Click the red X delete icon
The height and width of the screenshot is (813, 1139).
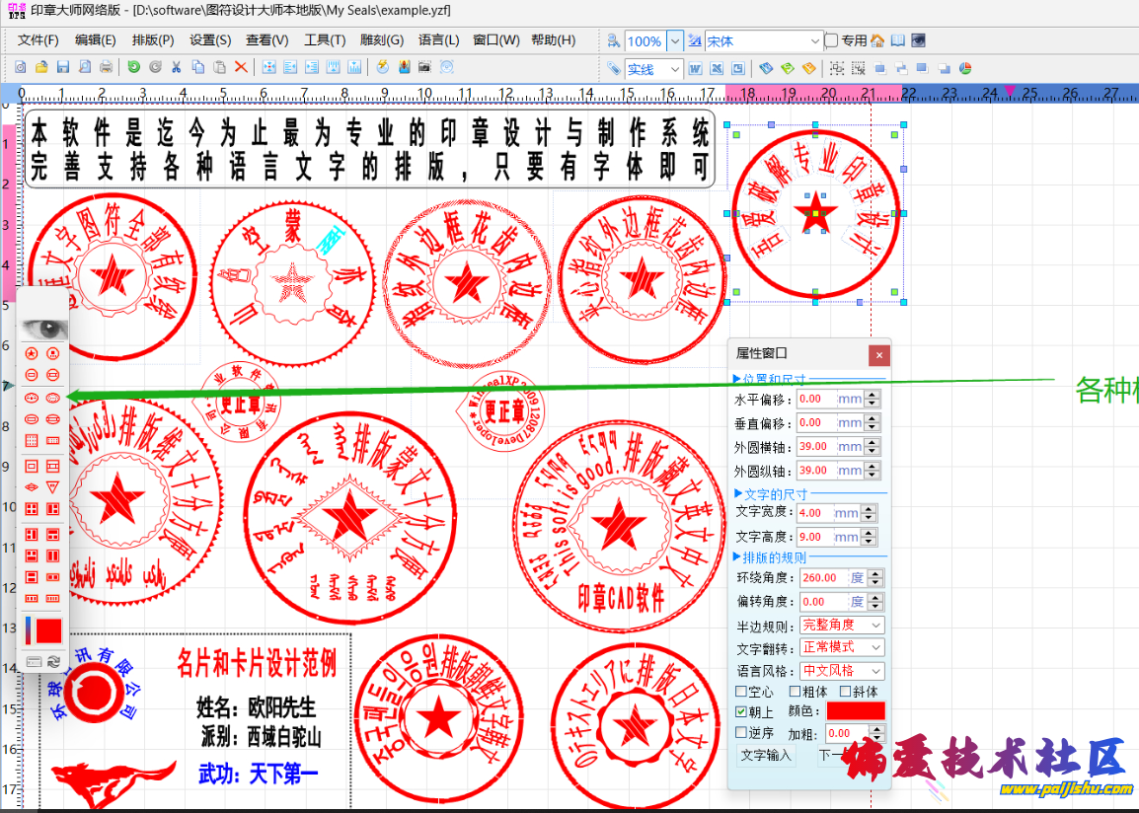pos(241,68)
